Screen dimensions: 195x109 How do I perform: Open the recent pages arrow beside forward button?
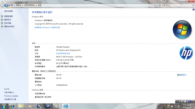pos(9,5)
